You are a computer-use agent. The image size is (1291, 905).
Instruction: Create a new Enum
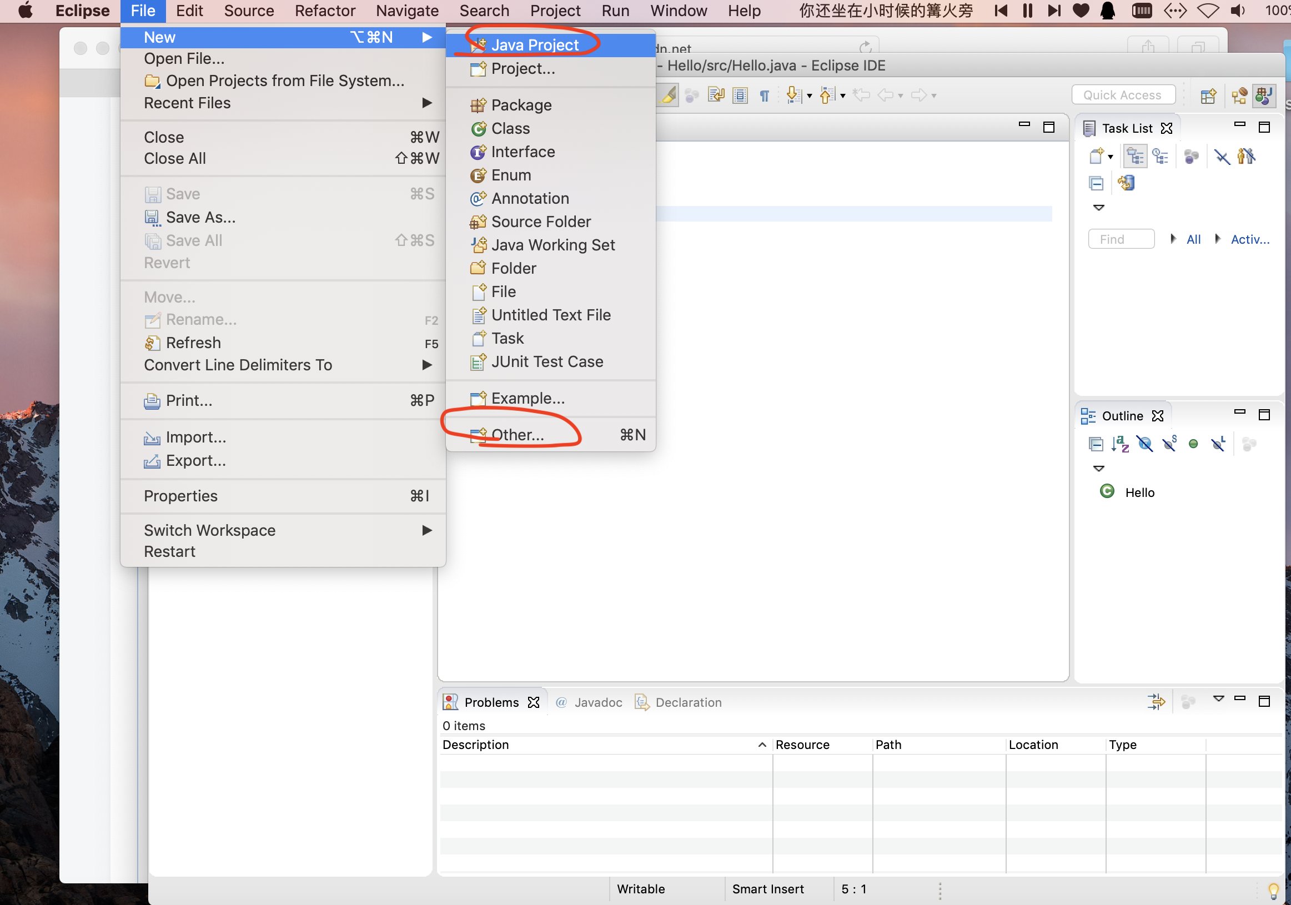[550, 175]
